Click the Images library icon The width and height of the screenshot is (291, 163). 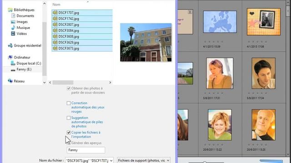(x=13, y=22)
